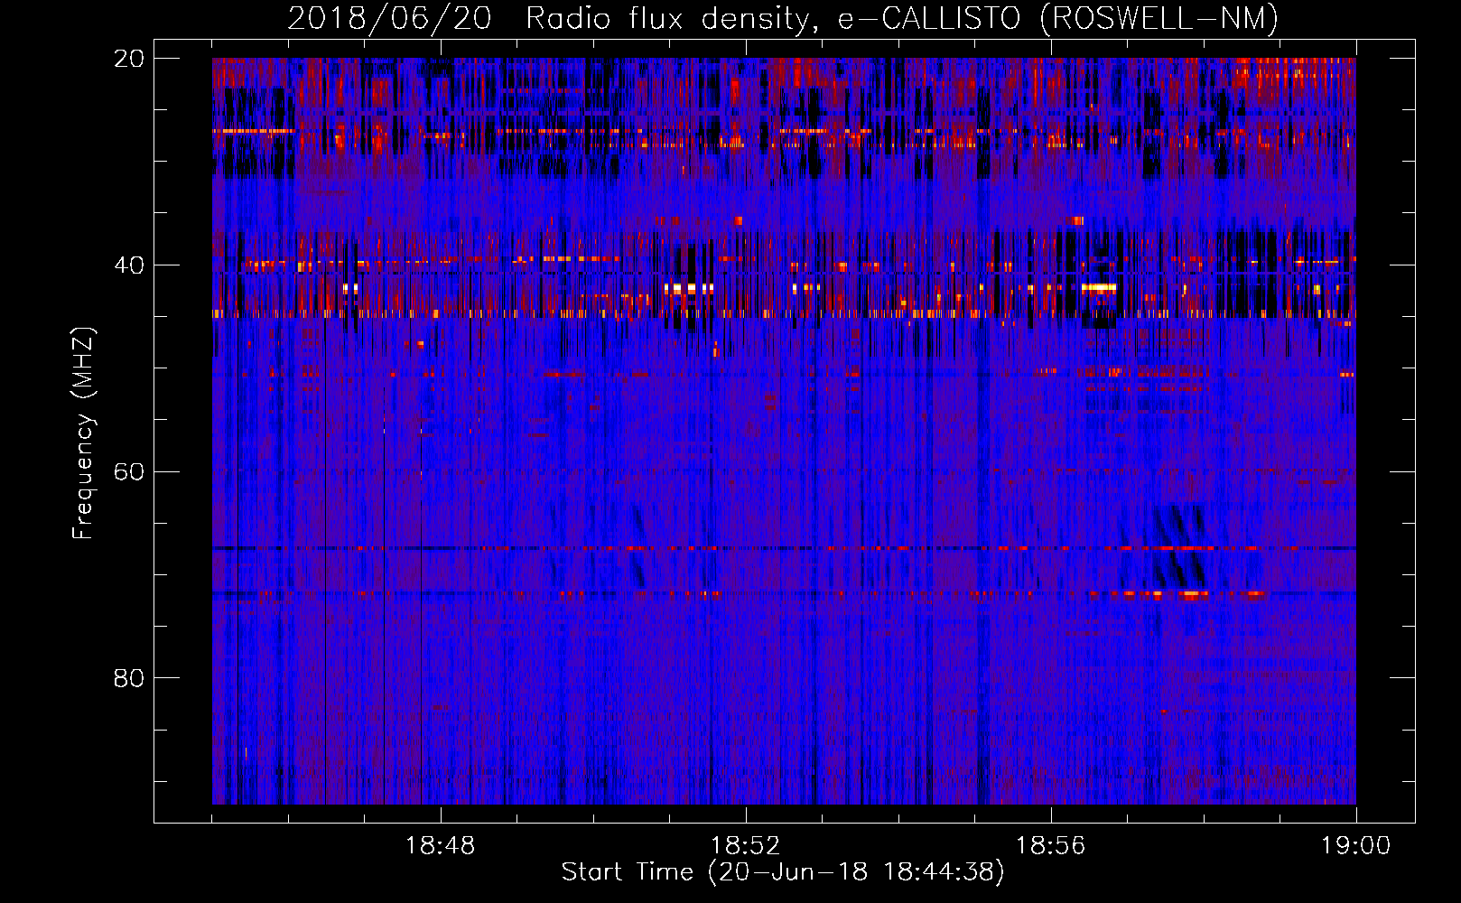Click the '18:52' time tick label

(x=746, y=845)
